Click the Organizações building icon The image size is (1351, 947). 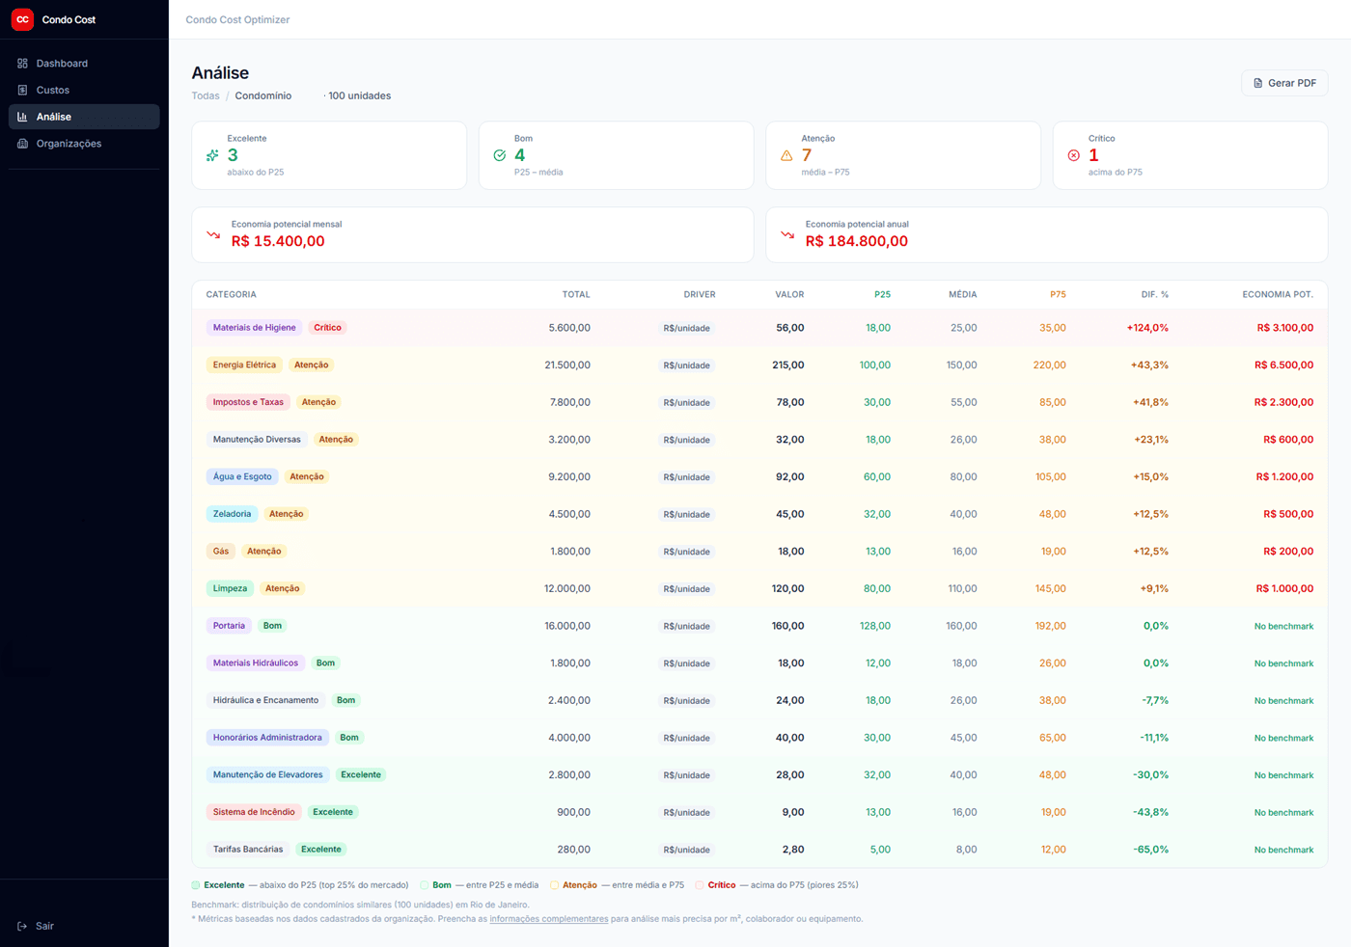point(22,144)
